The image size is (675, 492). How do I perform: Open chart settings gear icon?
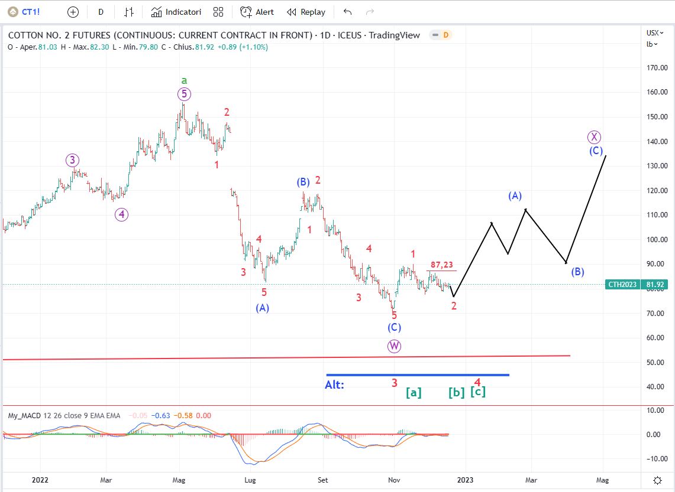click(657, 480)
